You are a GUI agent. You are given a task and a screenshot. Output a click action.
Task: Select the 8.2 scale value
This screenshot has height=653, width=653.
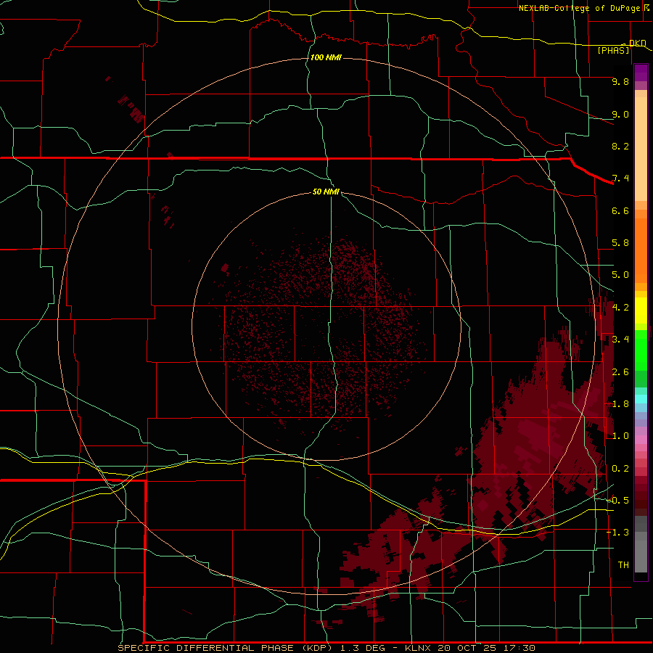(x=620, y=146)
